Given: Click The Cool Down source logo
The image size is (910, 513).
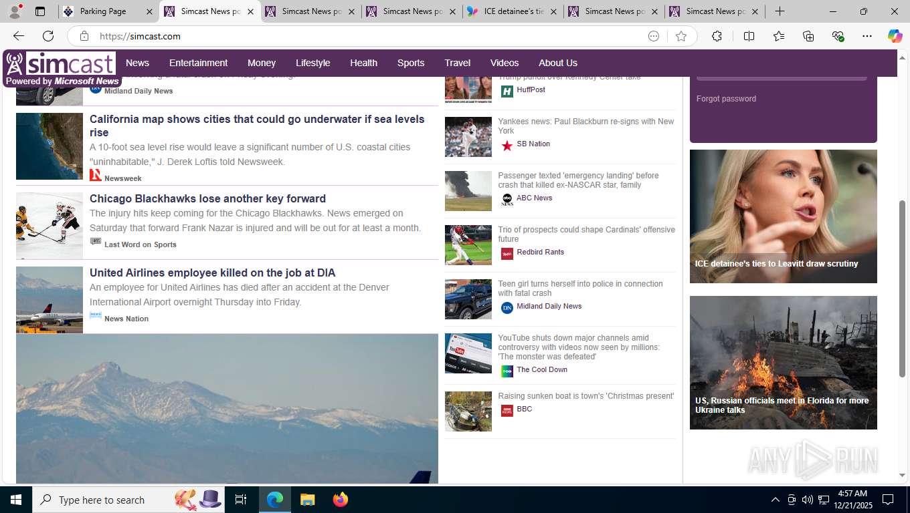Looking at the screenshot, I should click(507, 371).
